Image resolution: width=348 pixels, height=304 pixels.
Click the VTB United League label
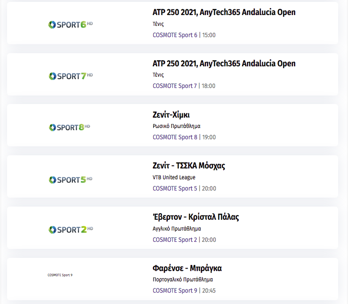[x=174, y=177]
